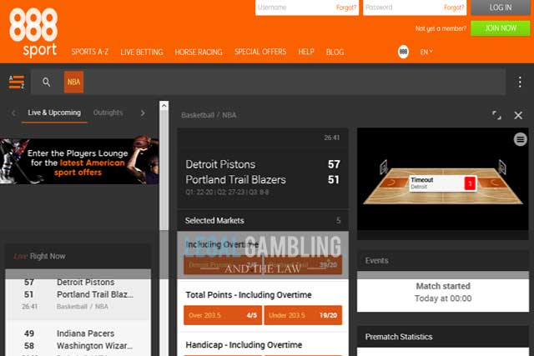Click Total Points - Including Overtime heading
The height and width of the screenshot is (356, 534).
coord(249,295)
